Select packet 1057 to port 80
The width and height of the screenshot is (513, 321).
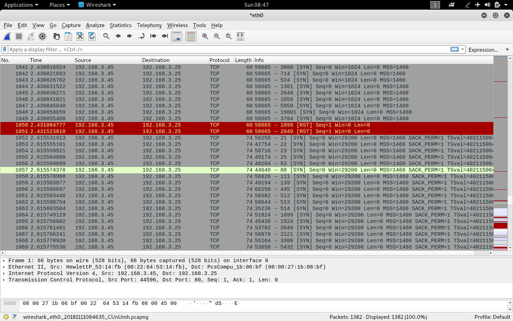[247, 170]
